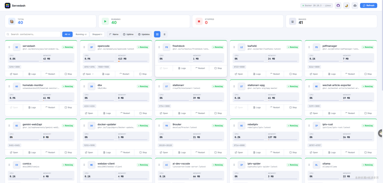Open the GitHub repository icon in header

(338, 5)
